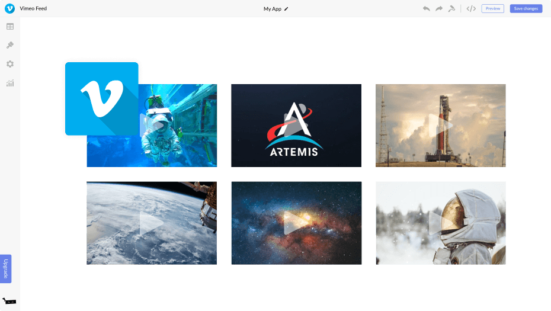Click the pin icon in top toolbar

[x=451, y=8]
